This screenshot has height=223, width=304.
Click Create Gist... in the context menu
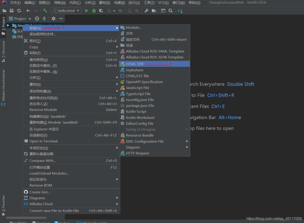coord(71,192)
